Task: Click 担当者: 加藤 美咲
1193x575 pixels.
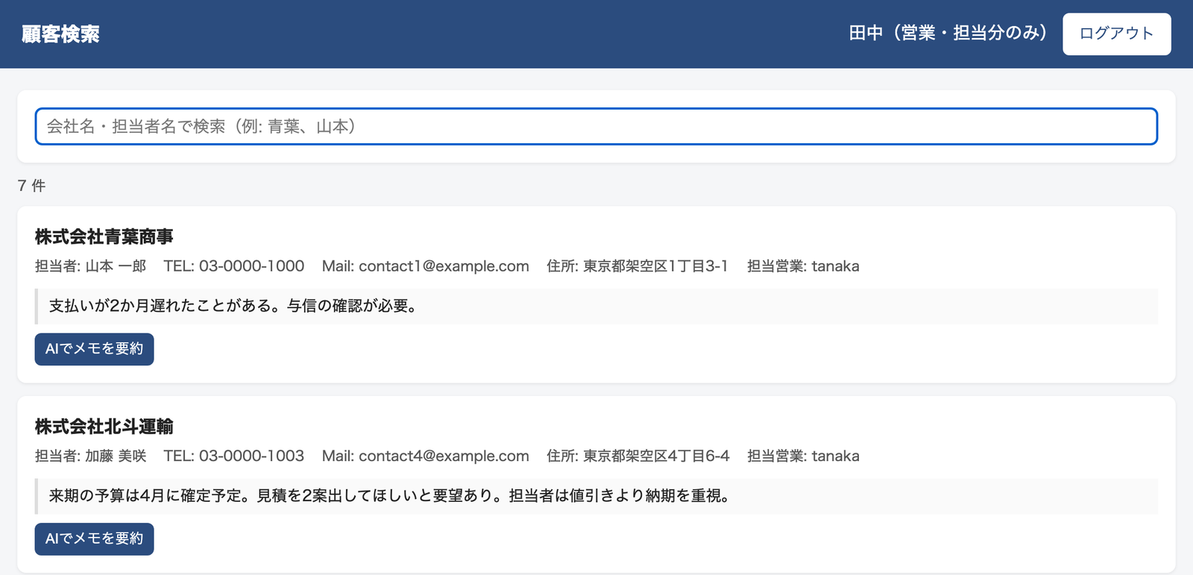Action: pyautogui.click(x=90, y=456)
